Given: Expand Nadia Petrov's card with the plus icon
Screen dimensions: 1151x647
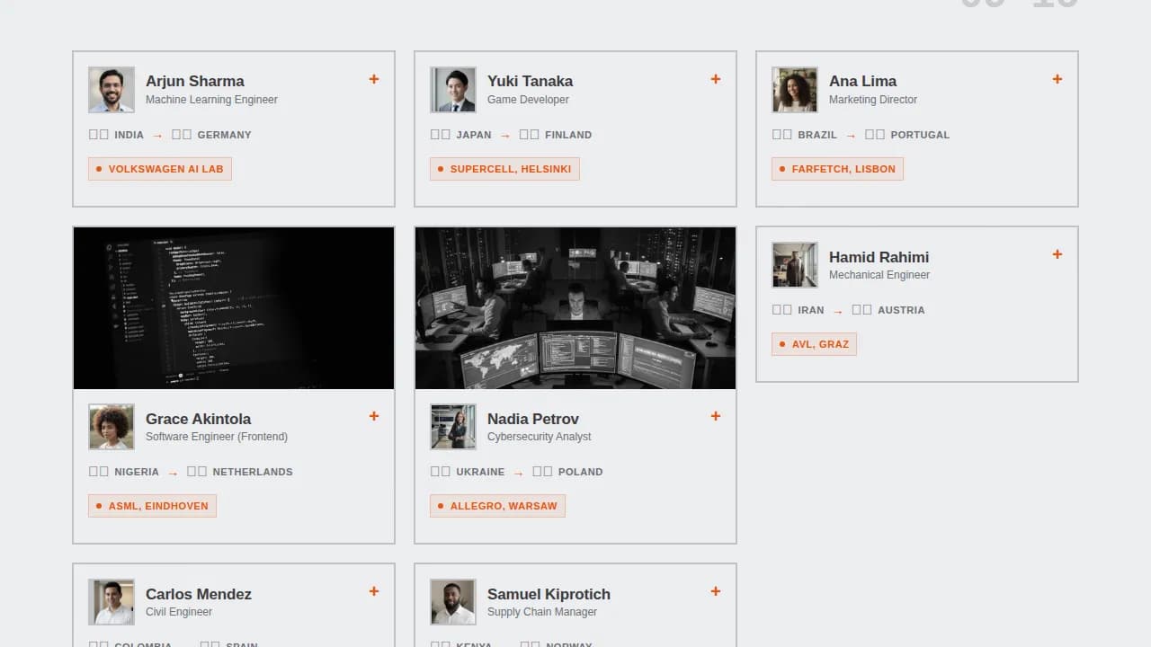Looking at the screenshot, I should pos(716,416).
